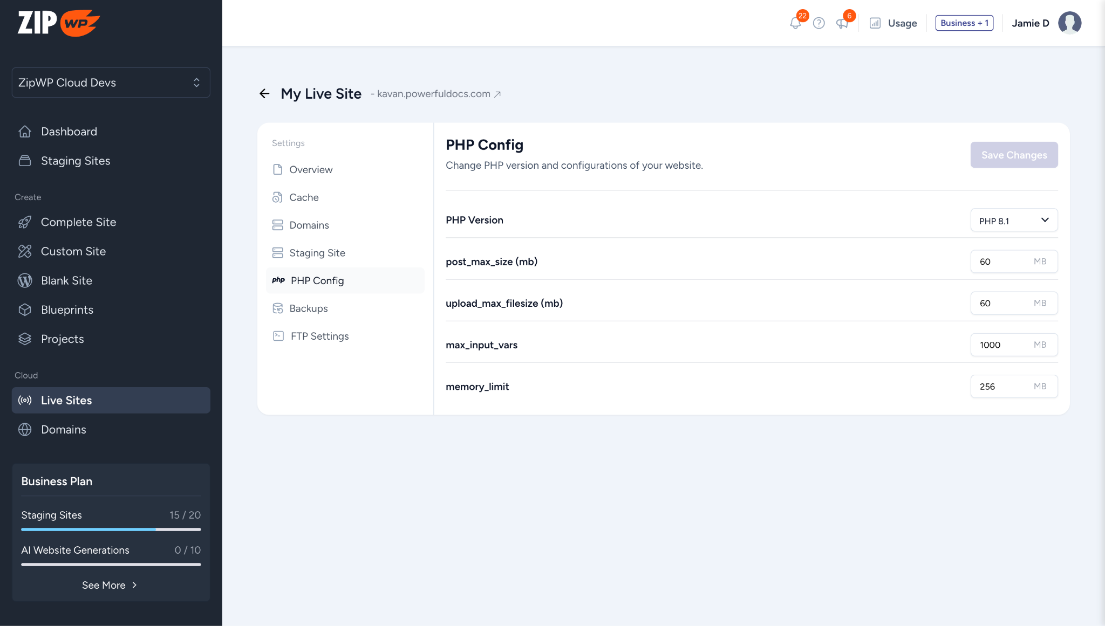
Task: Click the Staging Sites usage progress bar
Action: pyautogui.click(x=111, y=529)
